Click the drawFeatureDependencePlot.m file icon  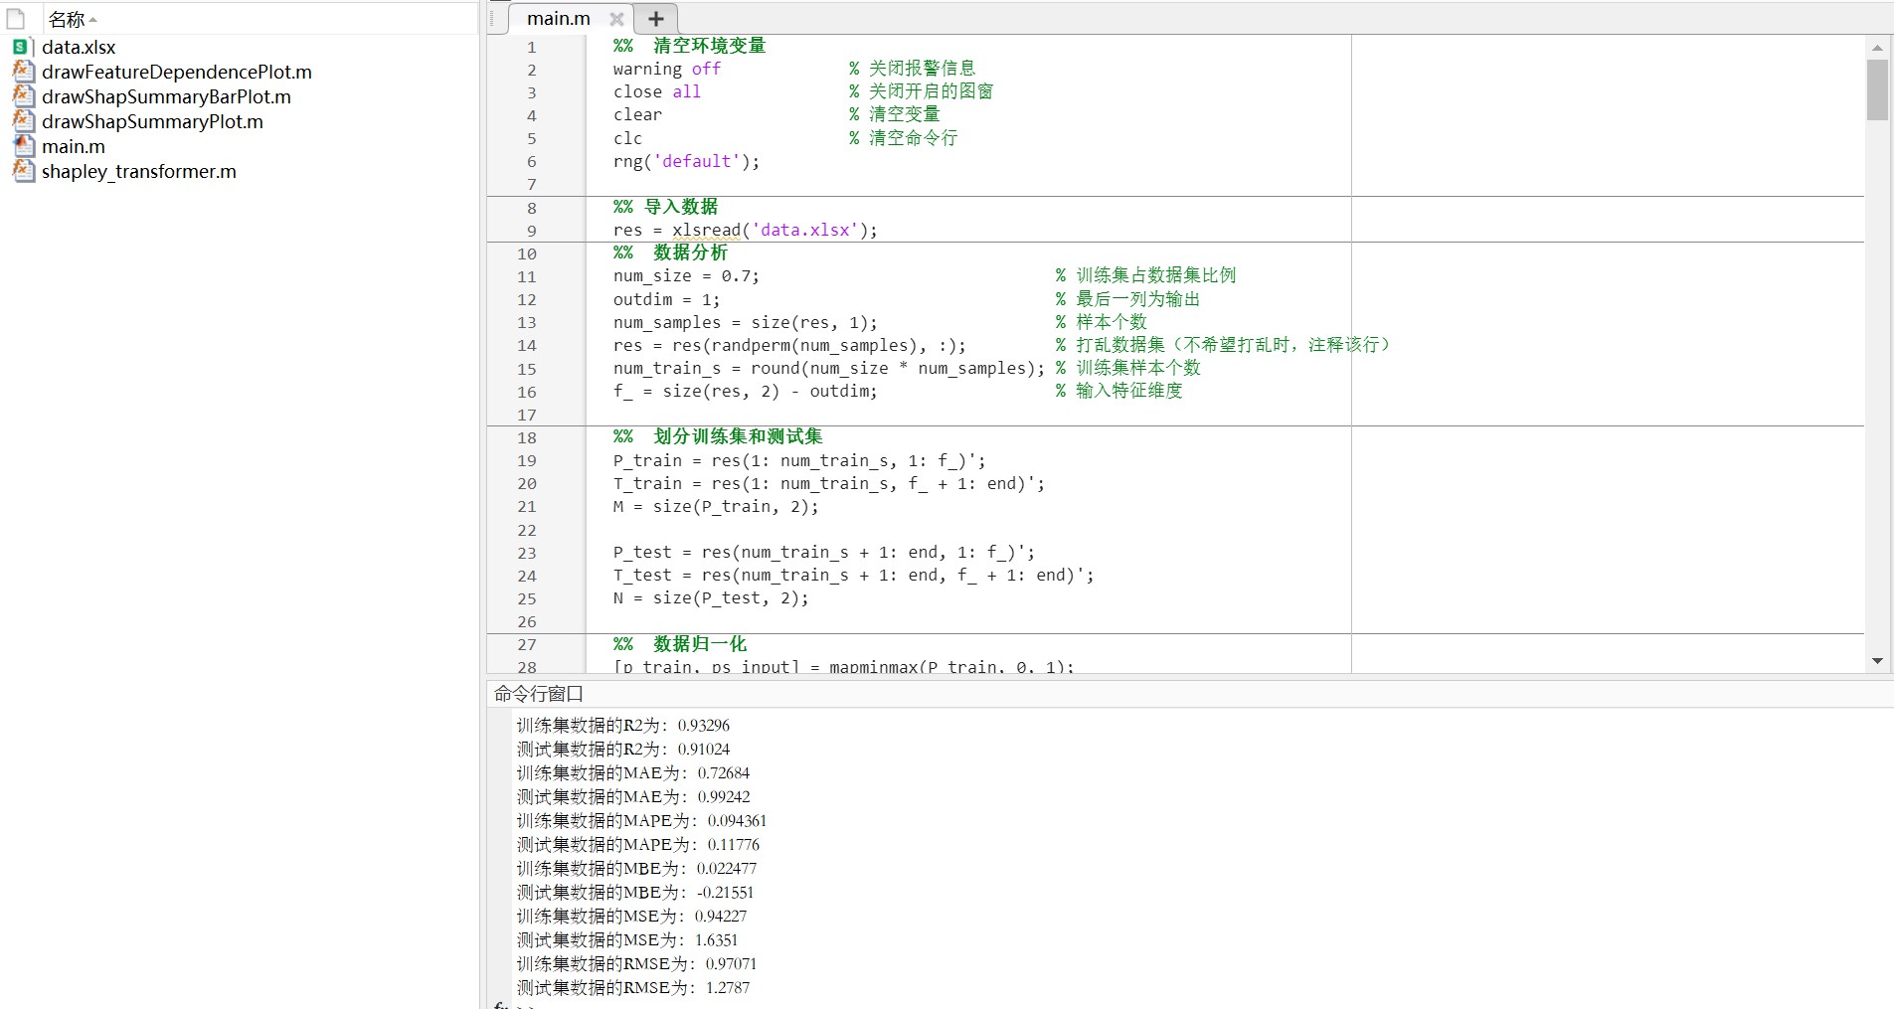[23, 72]
